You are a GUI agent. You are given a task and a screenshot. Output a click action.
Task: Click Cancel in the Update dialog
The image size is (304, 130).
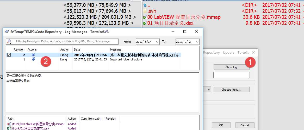click(245, 125)
